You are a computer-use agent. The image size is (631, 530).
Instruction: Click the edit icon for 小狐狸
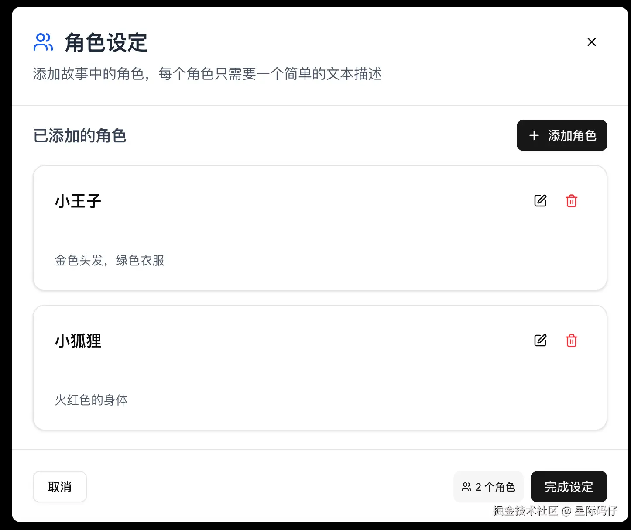[540, 341]
